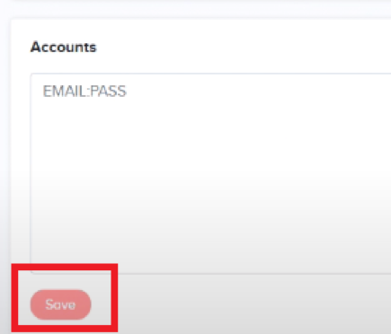Viewport: 391px width, 334px height.
Task: Select the rounded Save pill button
Action: click(x=60, y=304)
